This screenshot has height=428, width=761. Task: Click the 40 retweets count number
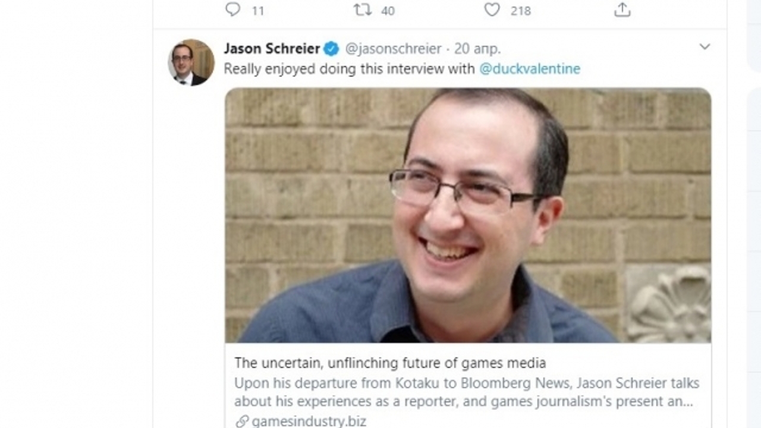(x=388, y=11)
